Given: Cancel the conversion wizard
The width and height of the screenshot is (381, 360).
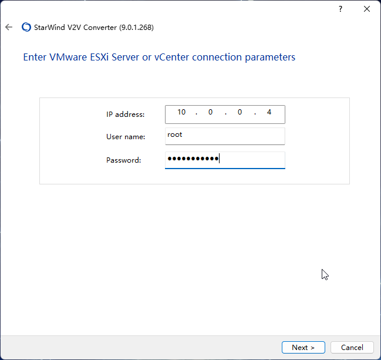Looking at the screenshot, I should tap(352, 347).
